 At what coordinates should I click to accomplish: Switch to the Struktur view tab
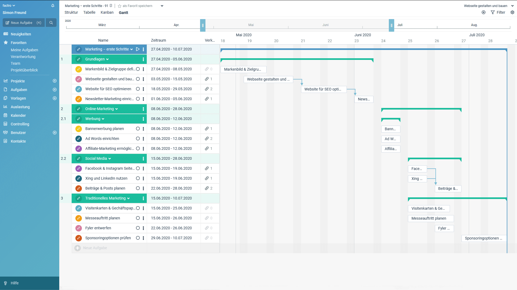point(71,12)
